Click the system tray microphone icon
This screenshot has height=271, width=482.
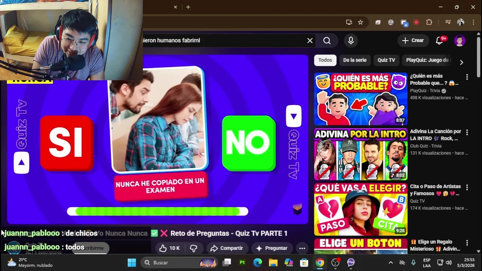(413, 262)
